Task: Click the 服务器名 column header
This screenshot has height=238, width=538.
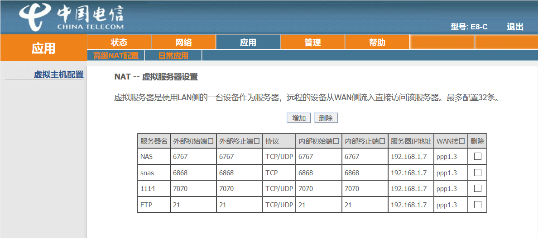Action: click(154, 141)
